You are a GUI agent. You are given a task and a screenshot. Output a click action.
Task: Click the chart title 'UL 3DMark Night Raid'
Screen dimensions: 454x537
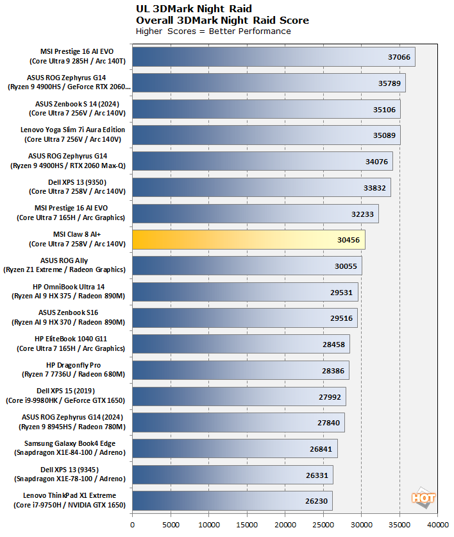194,8
